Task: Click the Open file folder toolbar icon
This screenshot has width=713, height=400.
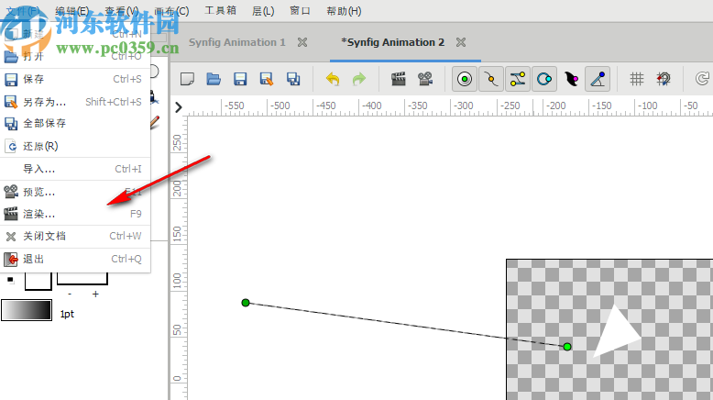Action: 214,79
